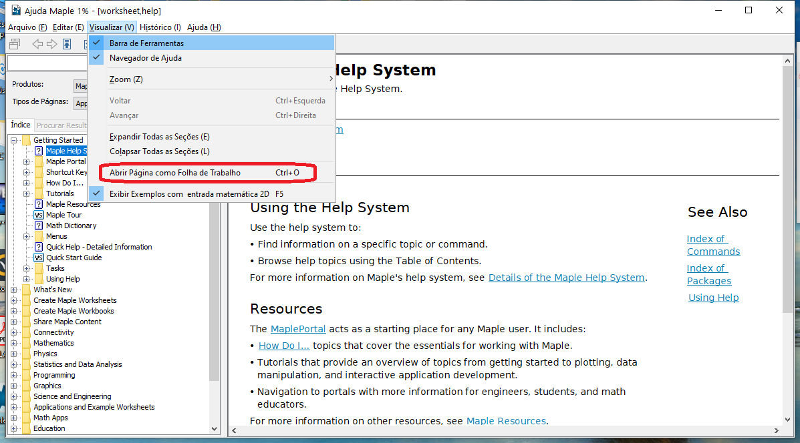Toggle the Navegador de Ajuda option

click(x=212, y=58)
